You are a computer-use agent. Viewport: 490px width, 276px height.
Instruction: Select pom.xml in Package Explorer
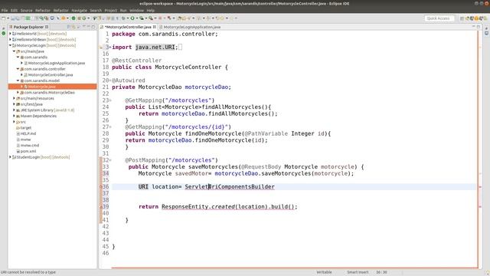click(28, 151)
